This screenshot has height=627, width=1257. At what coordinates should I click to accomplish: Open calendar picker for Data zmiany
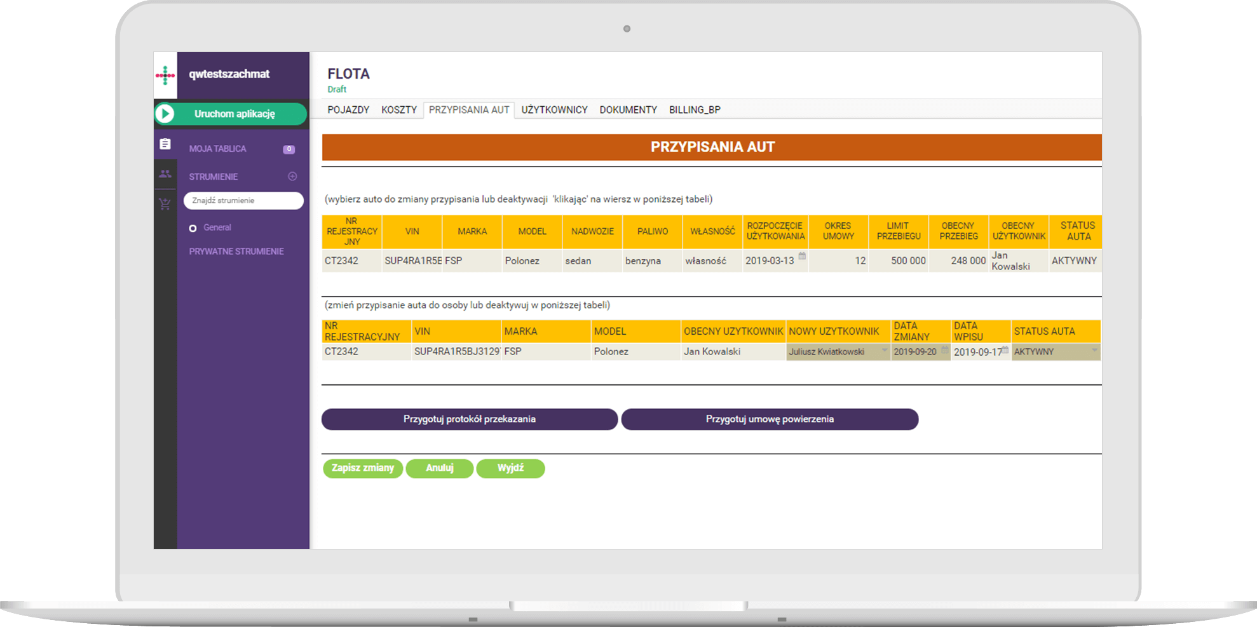pyautogui.click(x=944, y=350)
